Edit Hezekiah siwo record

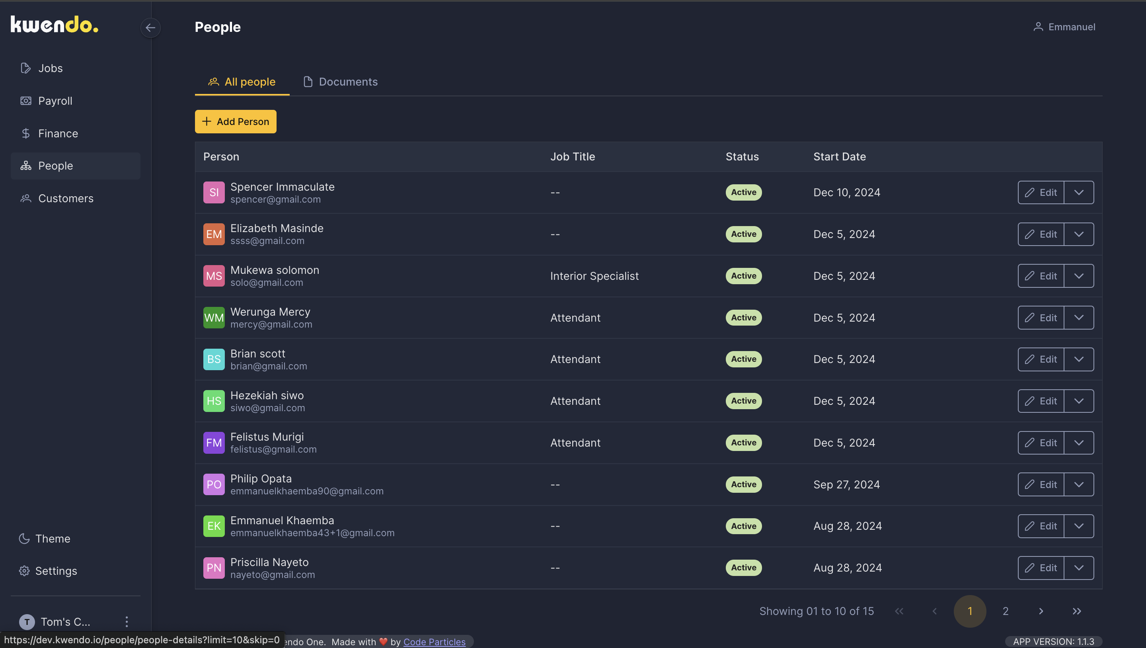pyautogui.click(x=1041, y=401)
